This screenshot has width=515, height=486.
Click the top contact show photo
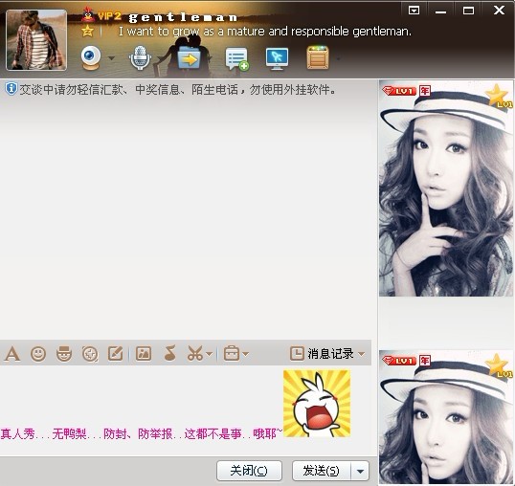tap(446, 189)
